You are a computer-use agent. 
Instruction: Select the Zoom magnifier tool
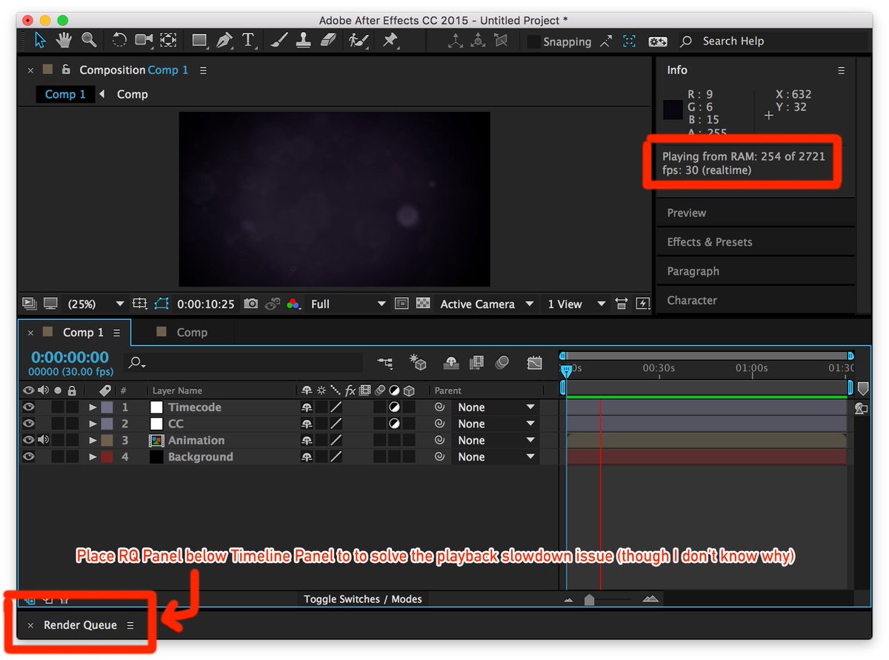pyautogui.click(x=89, y=40)
